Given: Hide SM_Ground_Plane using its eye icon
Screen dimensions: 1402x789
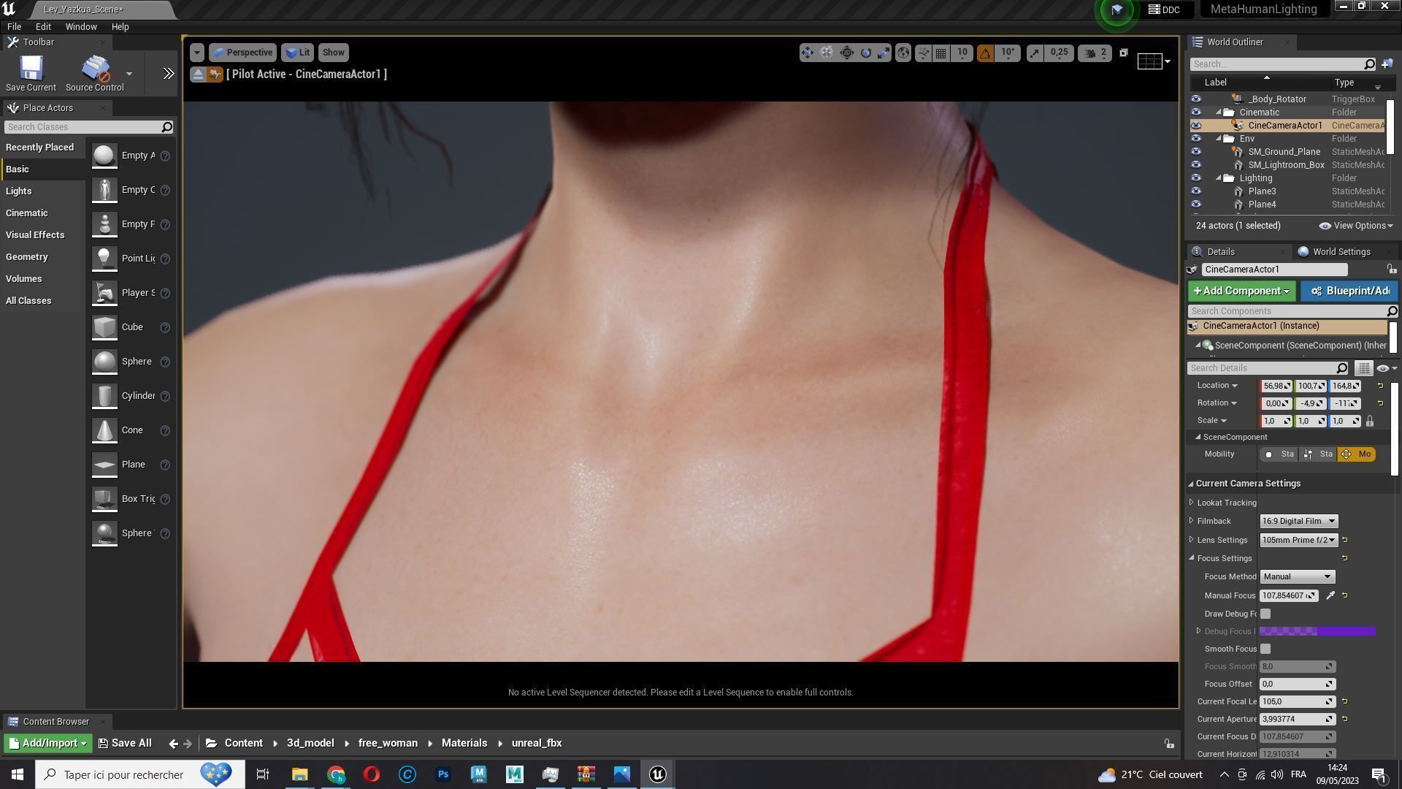Looking at the screenshot, I should 1195,152.
